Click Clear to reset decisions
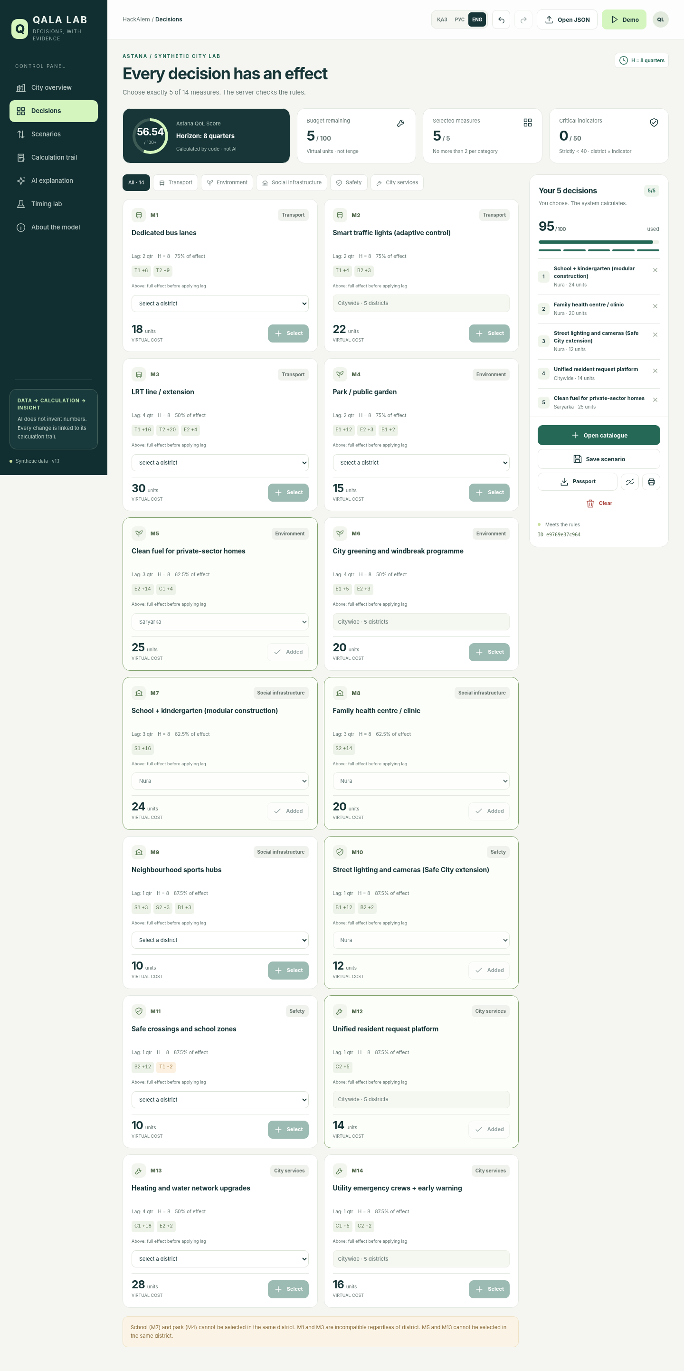This screenshot has height=1371, width=684. pos(599,504)
